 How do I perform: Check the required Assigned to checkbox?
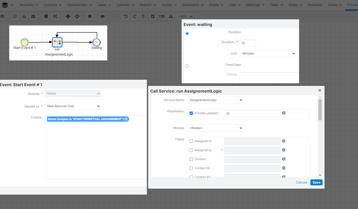click(x=191, y=150)
